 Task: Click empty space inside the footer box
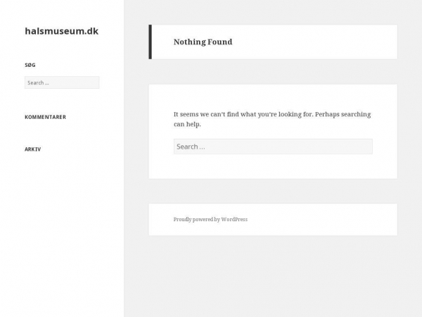(323, 219)
